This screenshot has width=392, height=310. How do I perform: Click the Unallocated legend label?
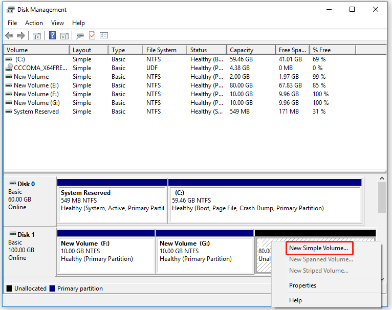(30, 289)
